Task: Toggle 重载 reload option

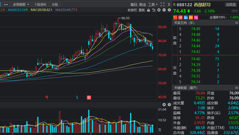Action: point(142,10)
